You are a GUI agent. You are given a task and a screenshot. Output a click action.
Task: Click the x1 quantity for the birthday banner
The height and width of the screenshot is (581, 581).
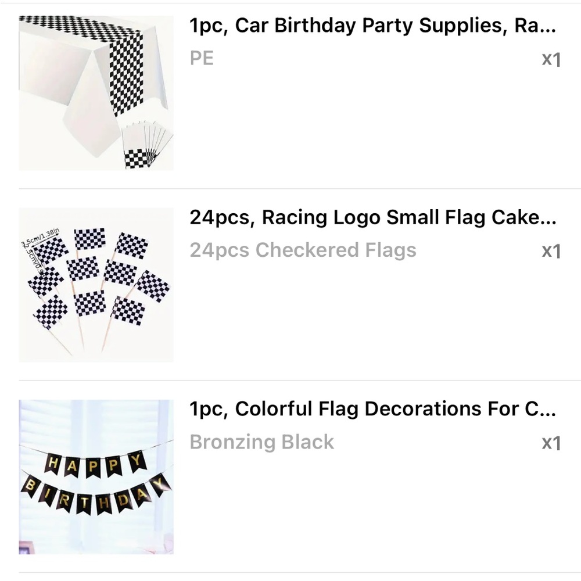point(550,443)
